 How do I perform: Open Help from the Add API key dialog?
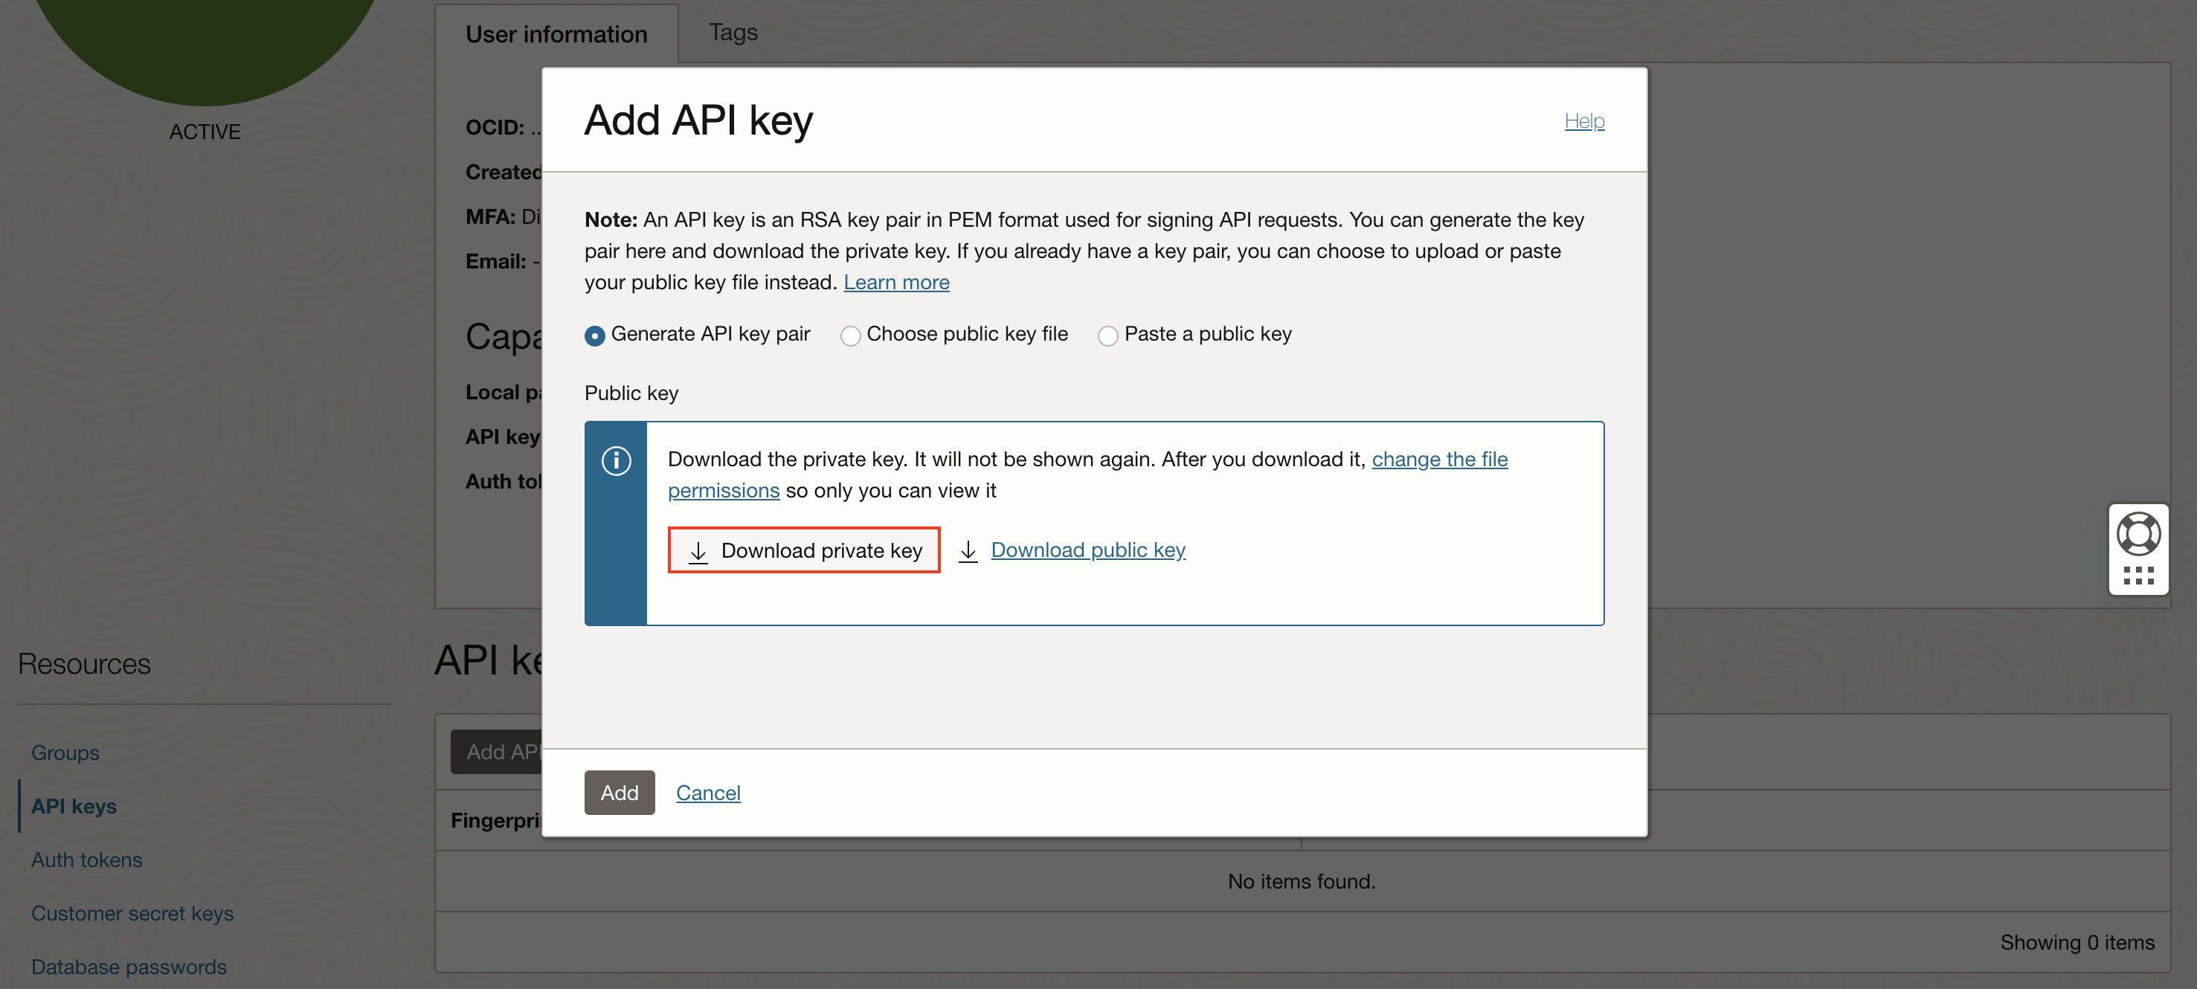1583,120
